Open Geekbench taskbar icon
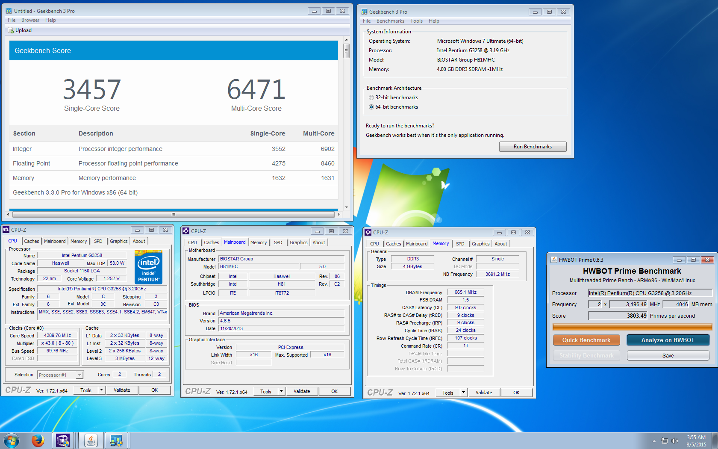The width and height of the screenshot is (718, 449). (116, 440)
